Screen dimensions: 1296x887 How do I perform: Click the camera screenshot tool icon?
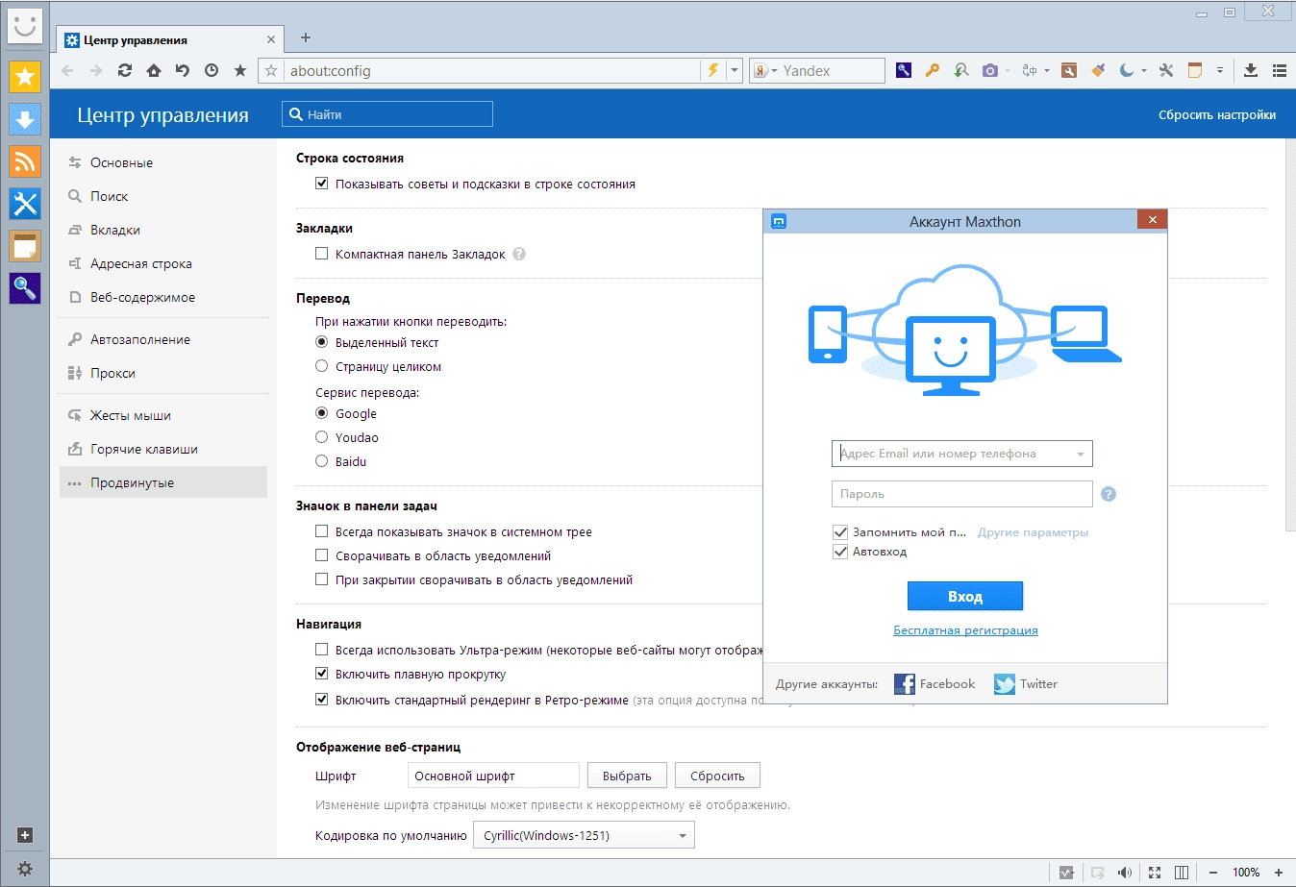tap(990, 70)
